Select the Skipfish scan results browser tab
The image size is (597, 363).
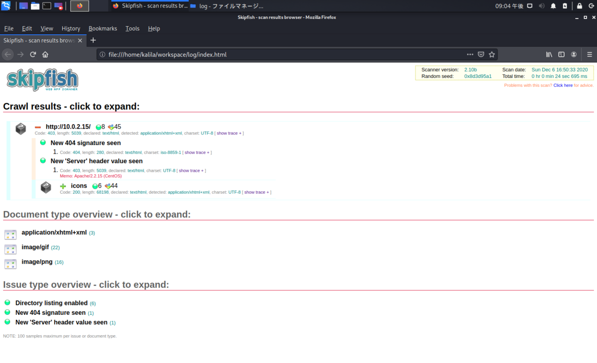click(43, 40)
